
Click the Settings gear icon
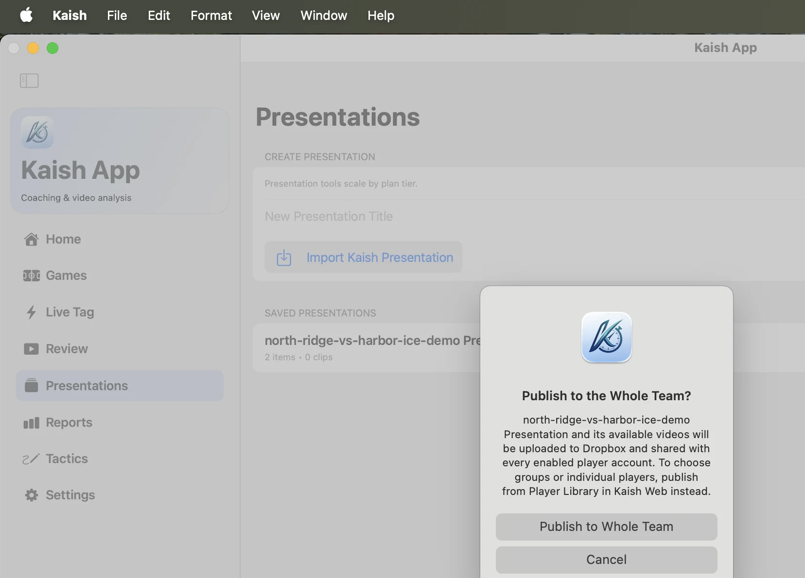click(x=32, y=495)
